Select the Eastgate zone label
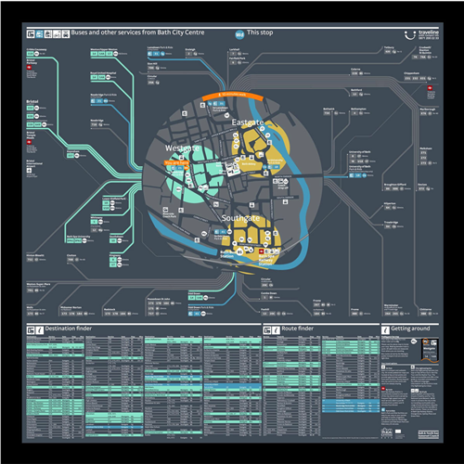Screen dimensions: 464x464 point(248,122)
